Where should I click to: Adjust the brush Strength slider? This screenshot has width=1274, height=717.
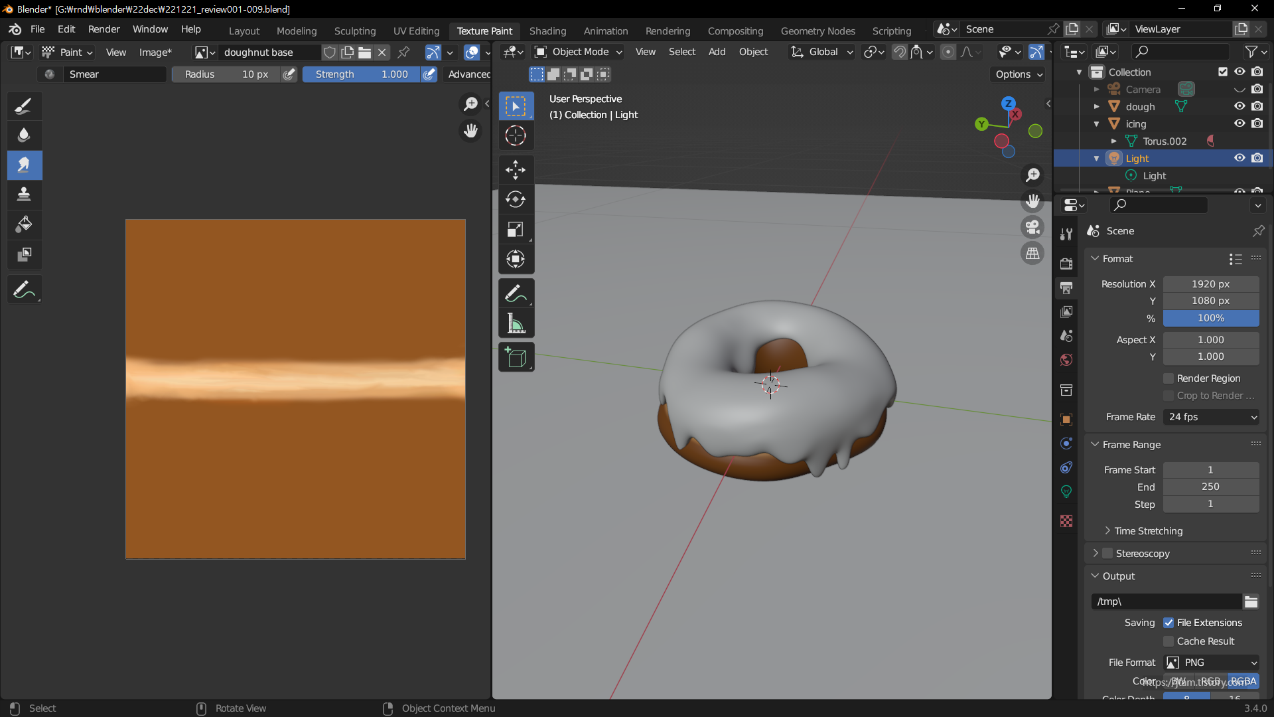click(361, 74)
